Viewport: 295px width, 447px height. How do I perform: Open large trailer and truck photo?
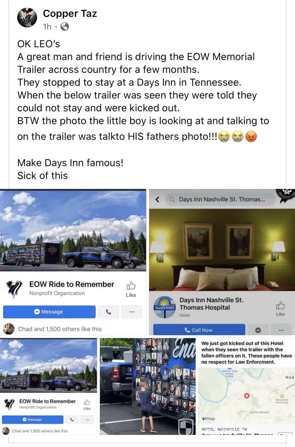click(73, 230)
